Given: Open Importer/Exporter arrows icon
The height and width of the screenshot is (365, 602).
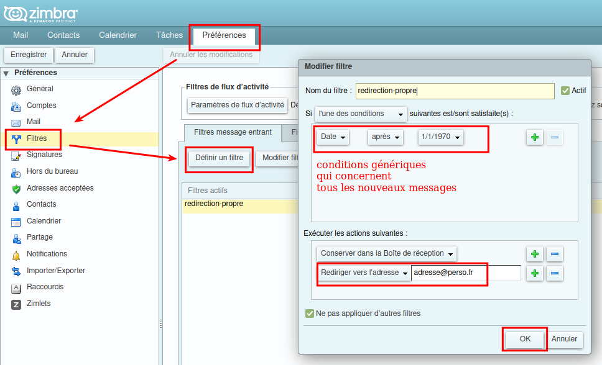Looking at the screenshot, I should point(16,271).
